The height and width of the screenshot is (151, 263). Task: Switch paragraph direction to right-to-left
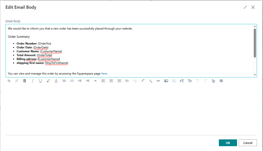point(190,81)
